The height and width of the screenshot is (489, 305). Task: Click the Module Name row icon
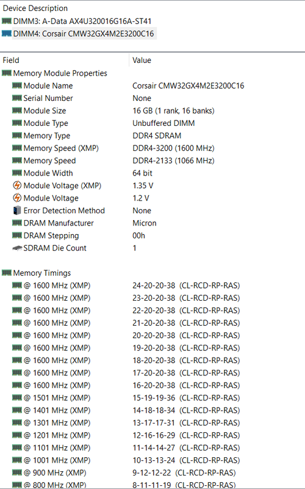coord(17,86)
